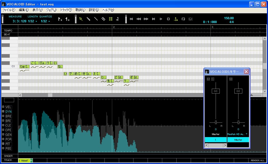The height and width of the screenshot is (164, 268).
Task: Show the VEL velocity parameter
Action: (8, 107)
